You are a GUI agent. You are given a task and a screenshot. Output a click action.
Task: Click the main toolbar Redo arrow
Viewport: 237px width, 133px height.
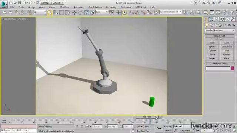(10, 13)
